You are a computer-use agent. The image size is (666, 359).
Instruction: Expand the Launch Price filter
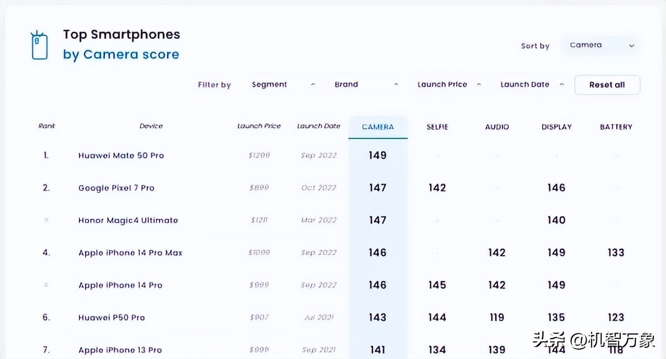pyautogui.click(x=449, y=85)
